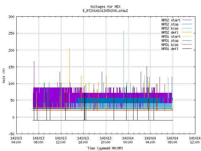This screenshot has height=151, width=201.
Task: Click the 141014 12:00 x-axis tick label
Action: (x=195, y=140)
